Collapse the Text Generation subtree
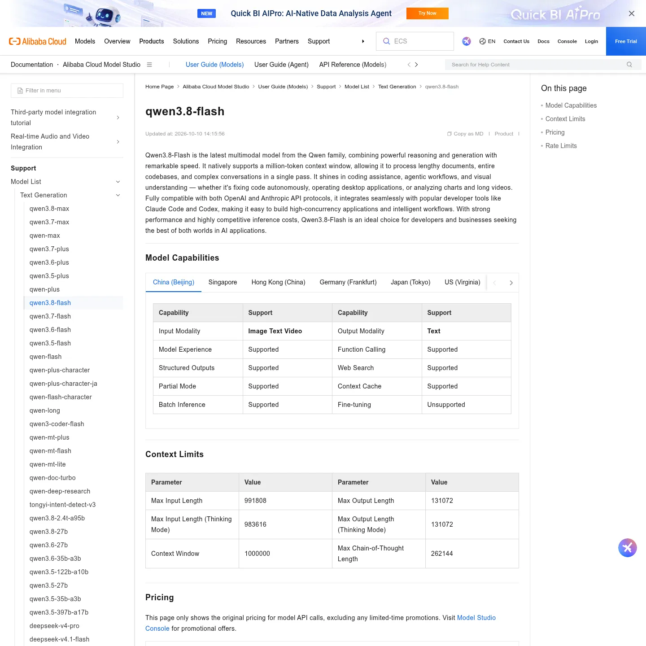The width and height of the screenshot is (646, 646). pyautogui.click(x=118, y=195)
